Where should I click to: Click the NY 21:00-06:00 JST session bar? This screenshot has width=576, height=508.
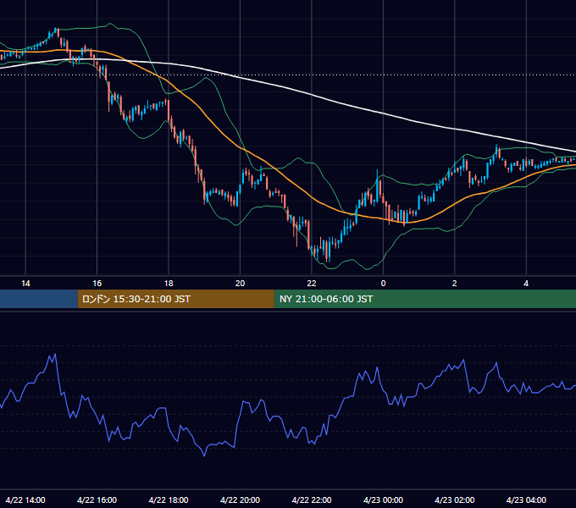(425, 299)
